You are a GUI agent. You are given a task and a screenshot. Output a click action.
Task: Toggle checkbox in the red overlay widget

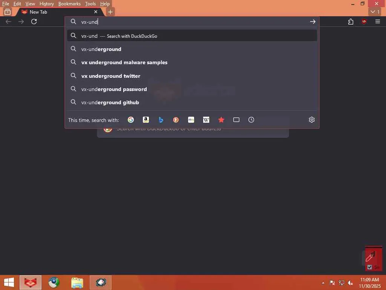click(x=369, y=267)
